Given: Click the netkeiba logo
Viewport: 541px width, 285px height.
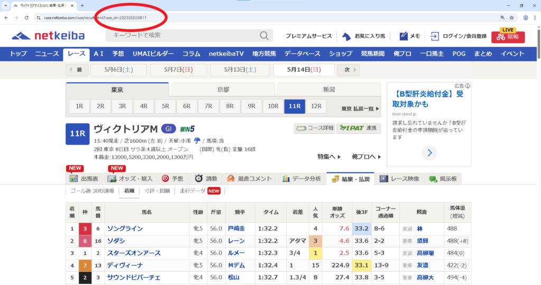Looking at the screenshot, I should pyautogui.click(x=49, y=36).
